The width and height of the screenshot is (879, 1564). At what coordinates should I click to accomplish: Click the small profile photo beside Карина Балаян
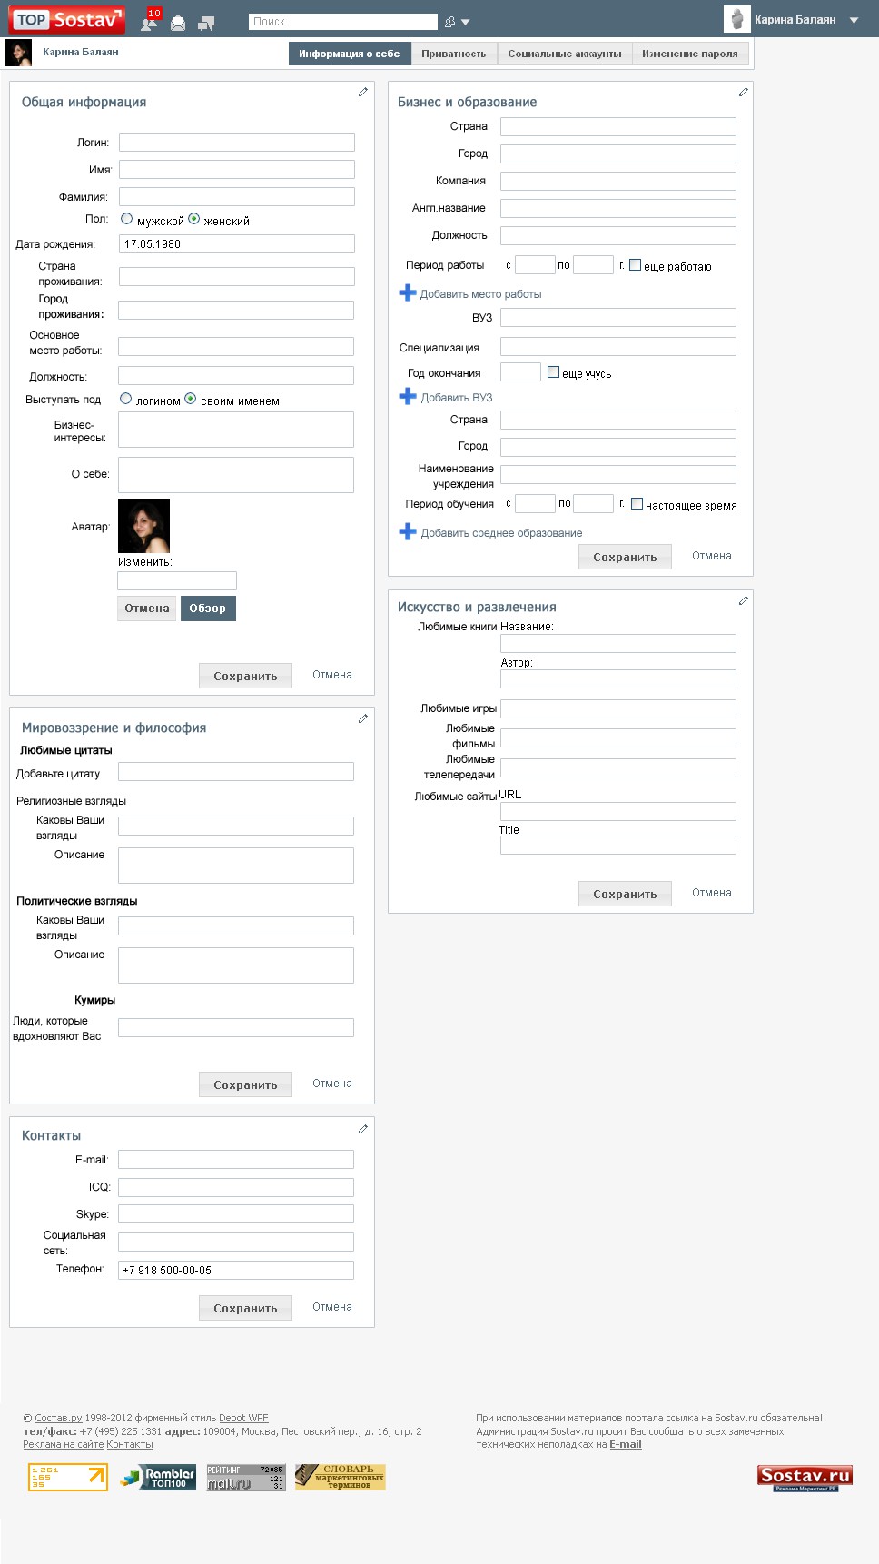18,53
